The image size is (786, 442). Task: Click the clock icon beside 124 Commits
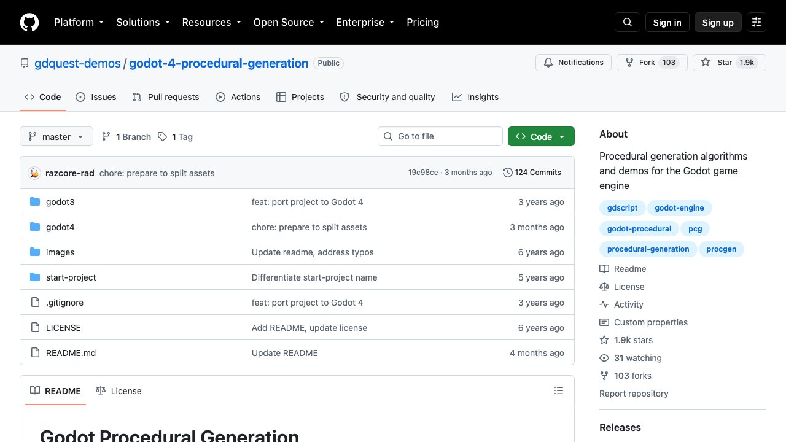[x=508, y=173]
